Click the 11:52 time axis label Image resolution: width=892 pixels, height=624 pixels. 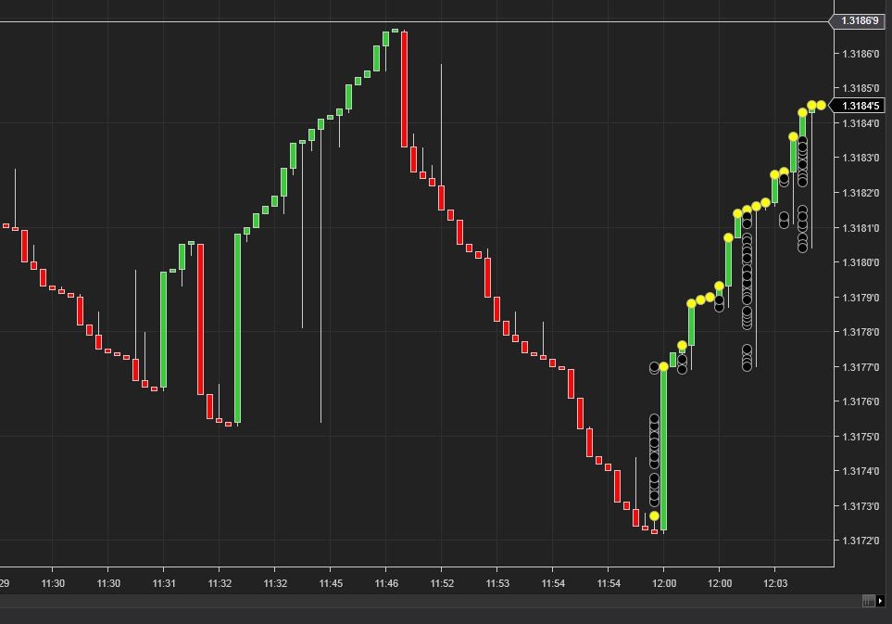(442, 583)
